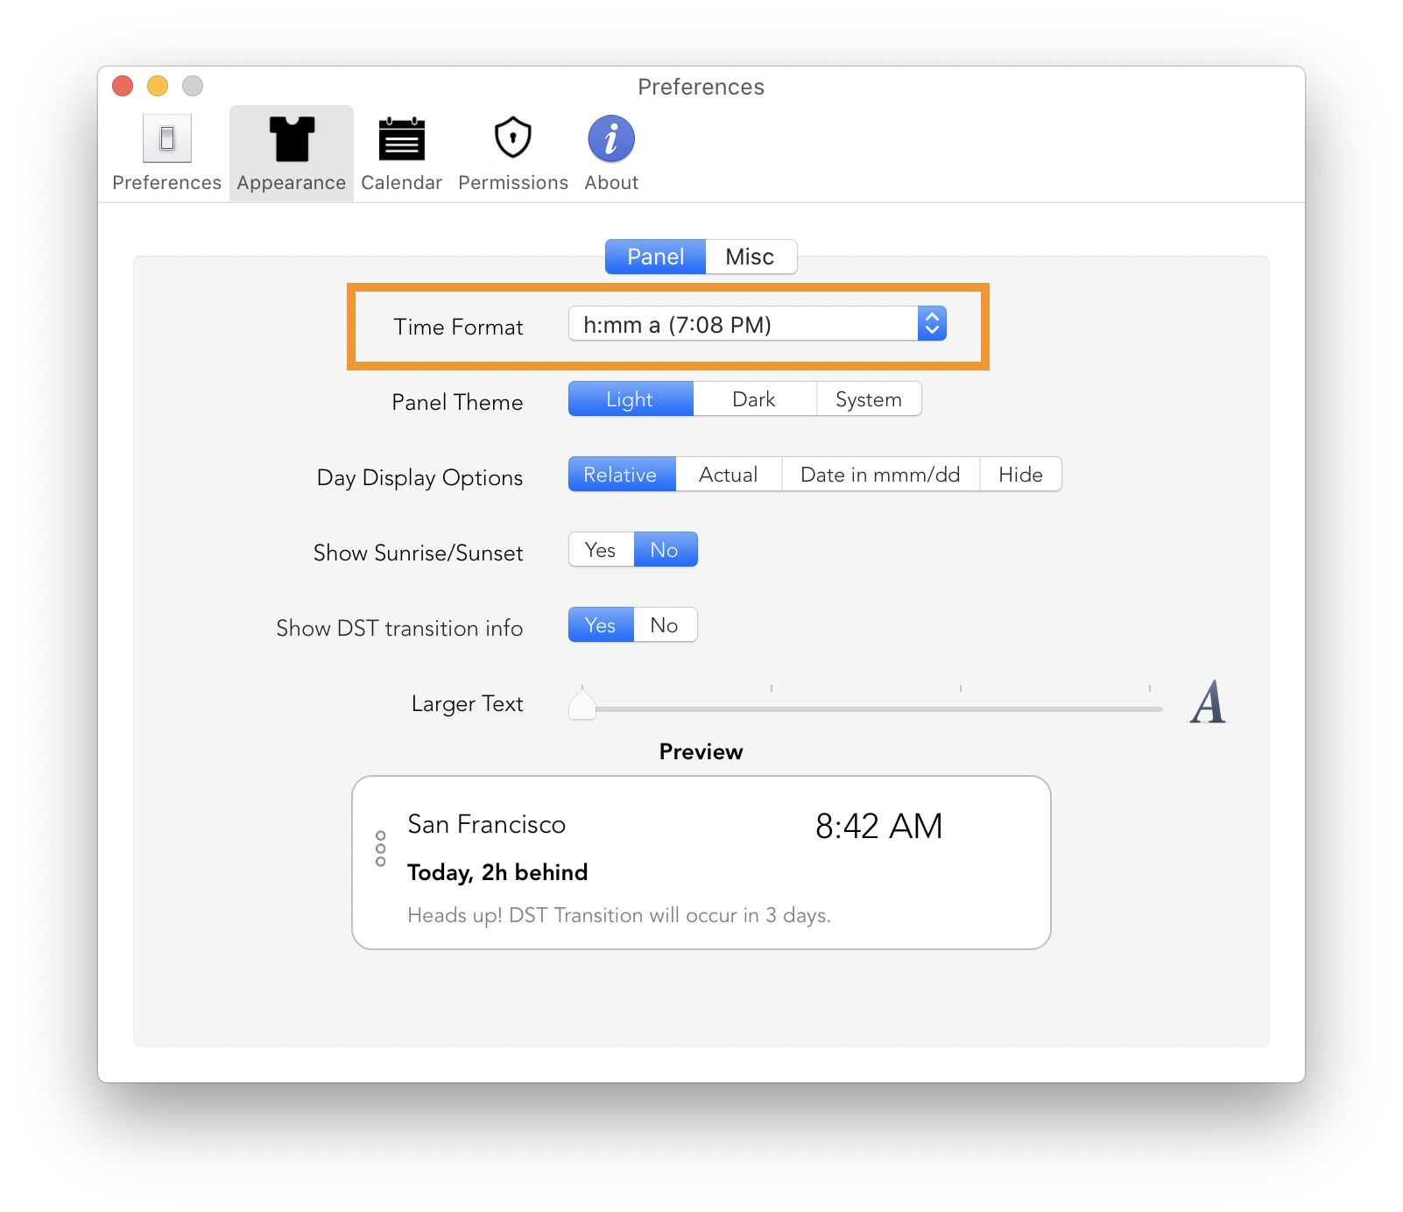This screenshot has height=1212, width=1403.
Task: Minimize the Preferences window
Action: [158, 86]
